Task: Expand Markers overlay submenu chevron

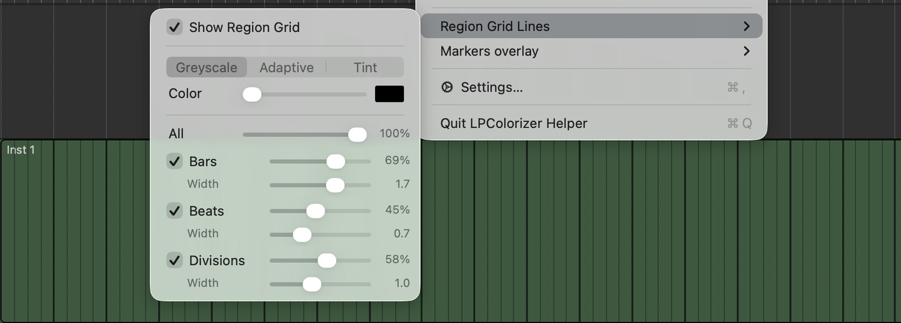Action: [x=746, y=51]
